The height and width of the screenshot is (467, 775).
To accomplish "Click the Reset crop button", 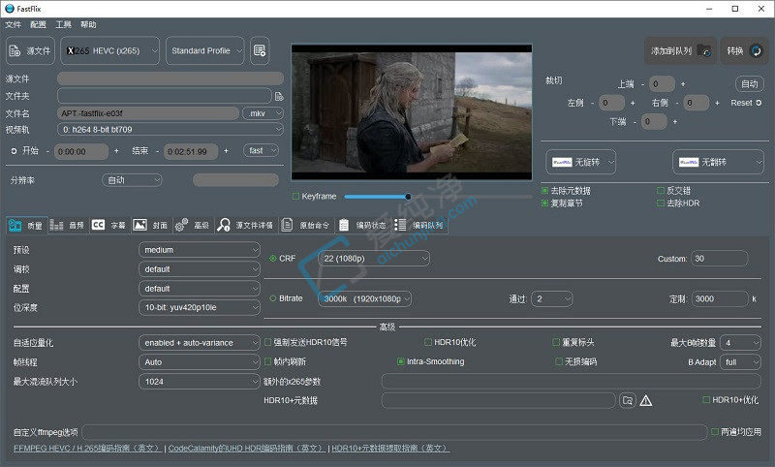I will coord(746,103).
